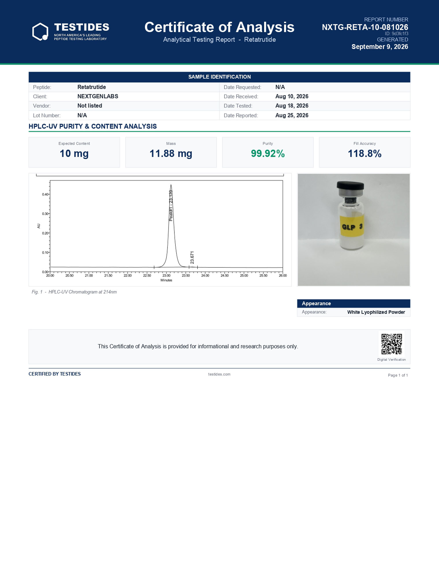Click the Expected Content 10 mg card

pos(74,152)
